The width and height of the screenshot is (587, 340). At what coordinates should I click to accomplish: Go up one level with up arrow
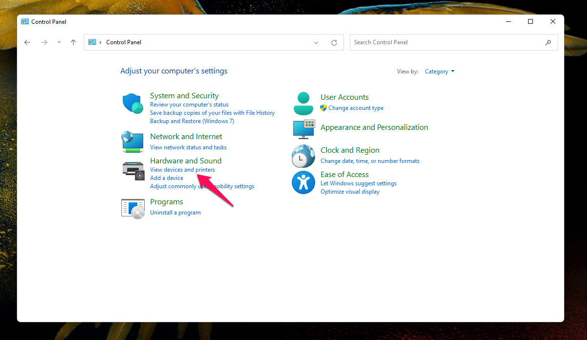coord(73,42)
